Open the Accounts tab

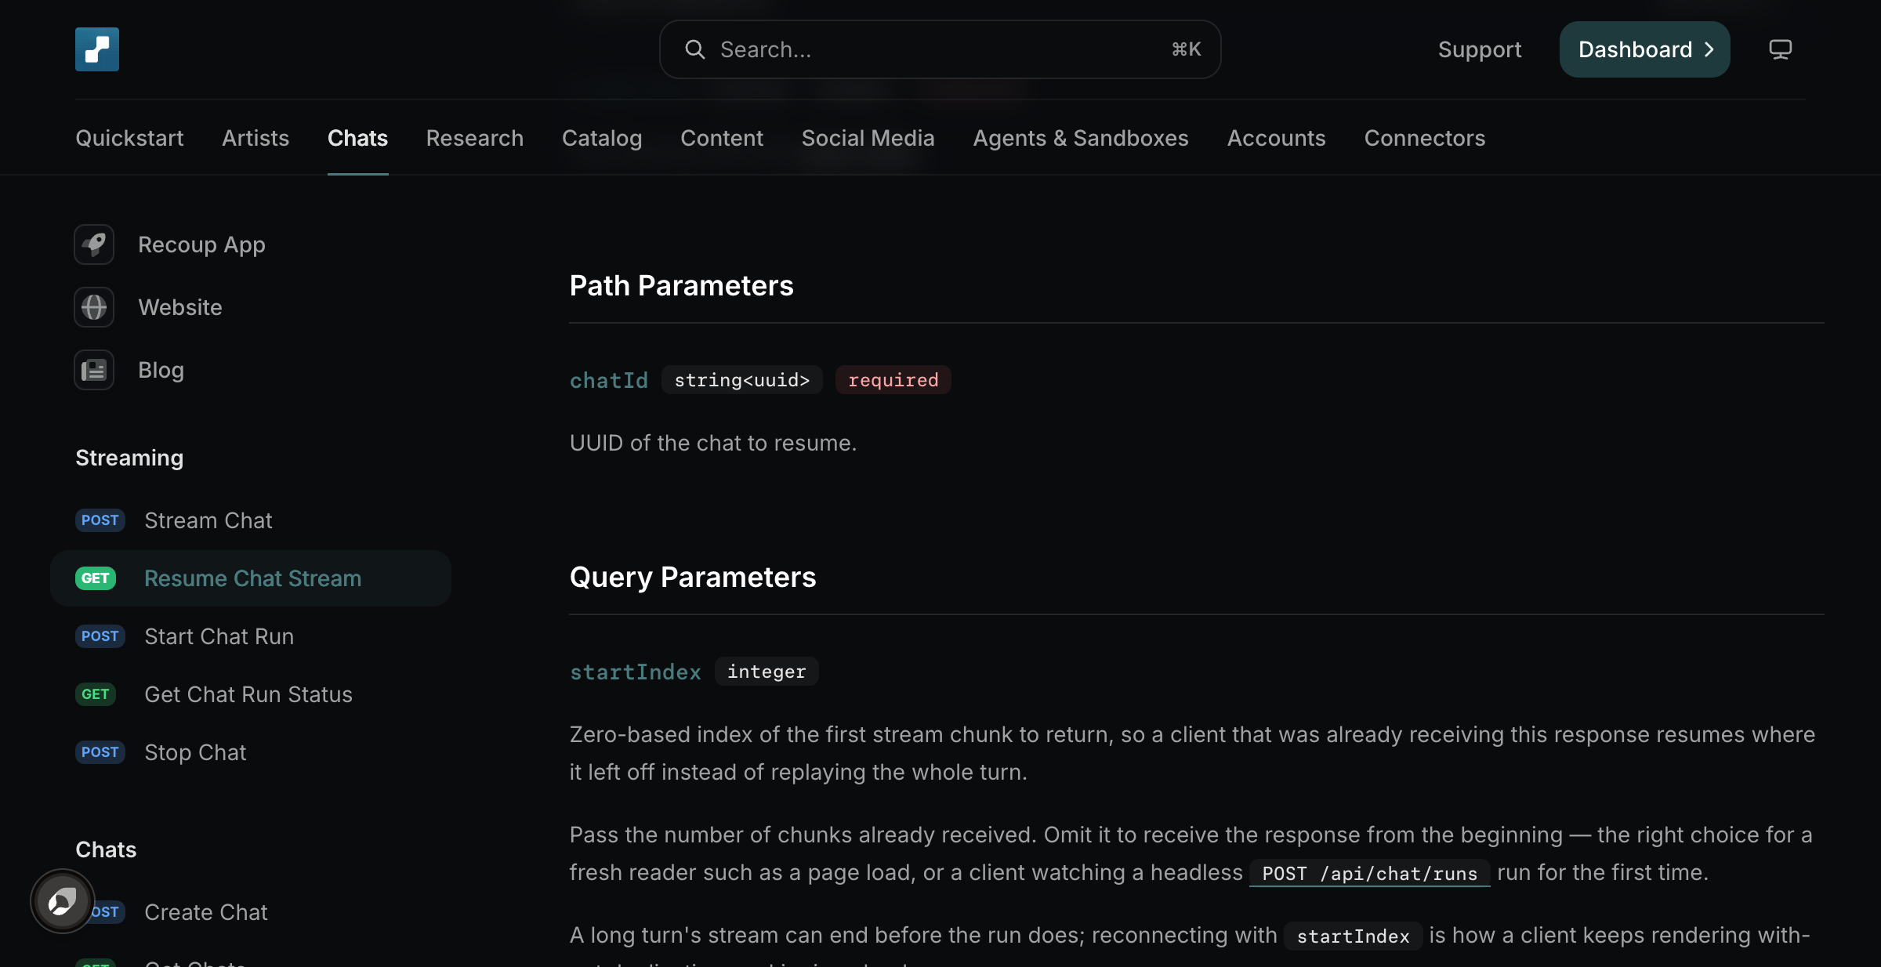(1276, 138)
